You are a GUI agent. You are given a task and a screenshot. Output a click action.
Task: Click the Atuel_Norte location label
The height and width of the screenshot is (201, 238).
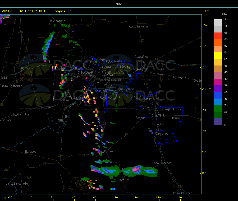[126, 89]
